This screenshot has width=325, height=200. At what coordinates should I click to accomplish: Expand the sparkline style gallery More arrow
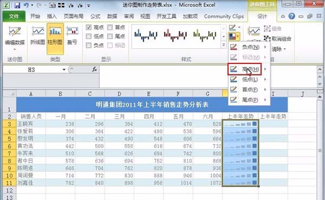click(x=224, y=45)
